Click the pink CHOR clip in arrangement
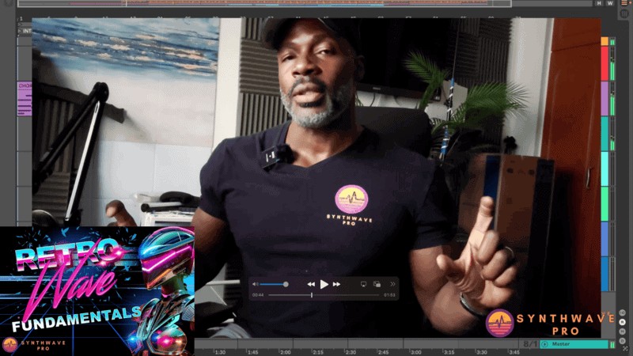The image size is (633, 356). pyautogui.click(x=25, y=99)
